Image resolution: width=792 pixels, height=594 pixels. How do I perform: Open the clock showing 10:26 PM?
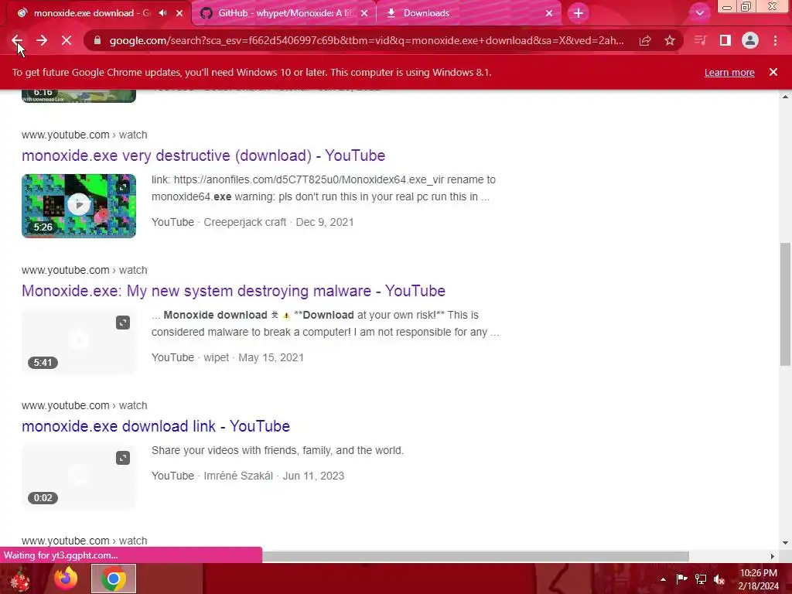[759, 579]
